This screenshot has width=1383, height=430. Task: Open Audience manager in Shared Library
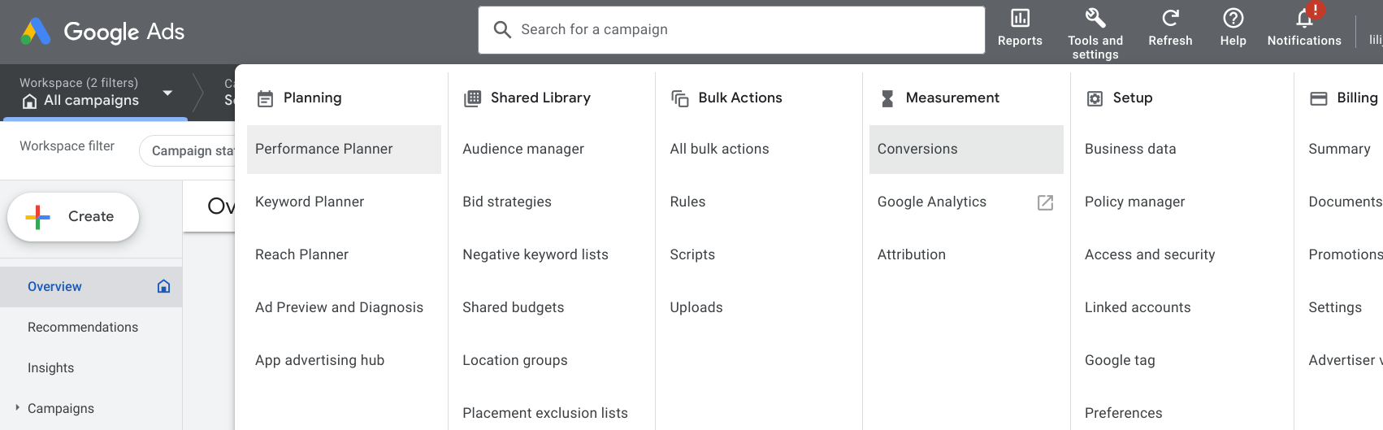(523, 149)
